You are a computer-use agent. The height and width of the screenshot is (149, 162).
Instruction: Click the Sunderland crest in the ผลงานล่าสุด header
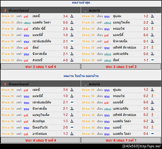5,10
